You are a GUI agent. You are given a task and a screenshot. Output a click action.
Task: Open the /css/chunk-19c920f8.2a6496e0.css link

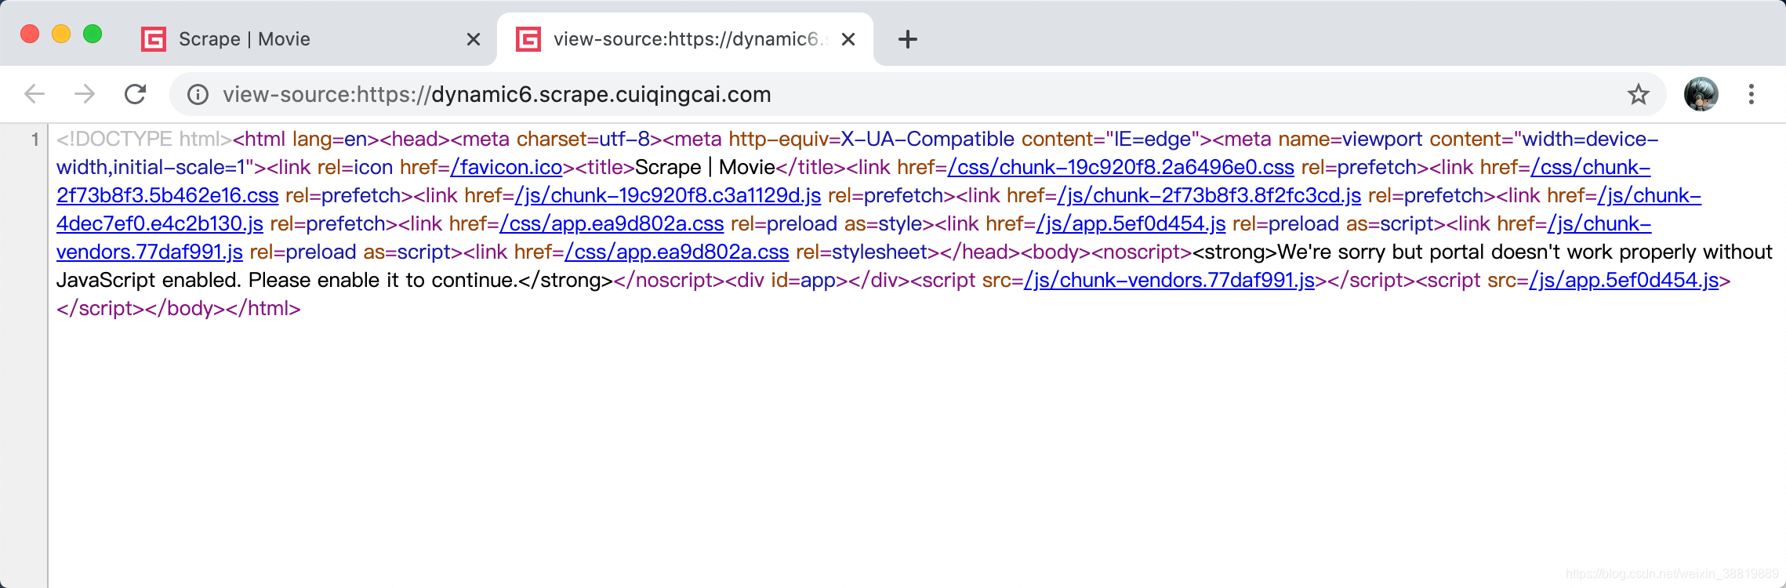tap(1121, 167)
